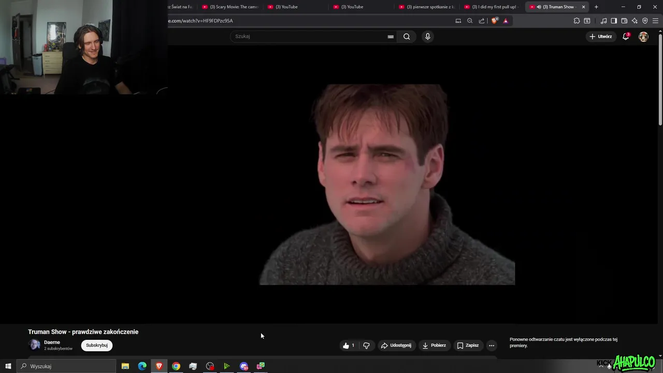663x373 pixels.
Task: Open Brave Wallet icon
Action: pyautogui.click(x=624, y=21)
